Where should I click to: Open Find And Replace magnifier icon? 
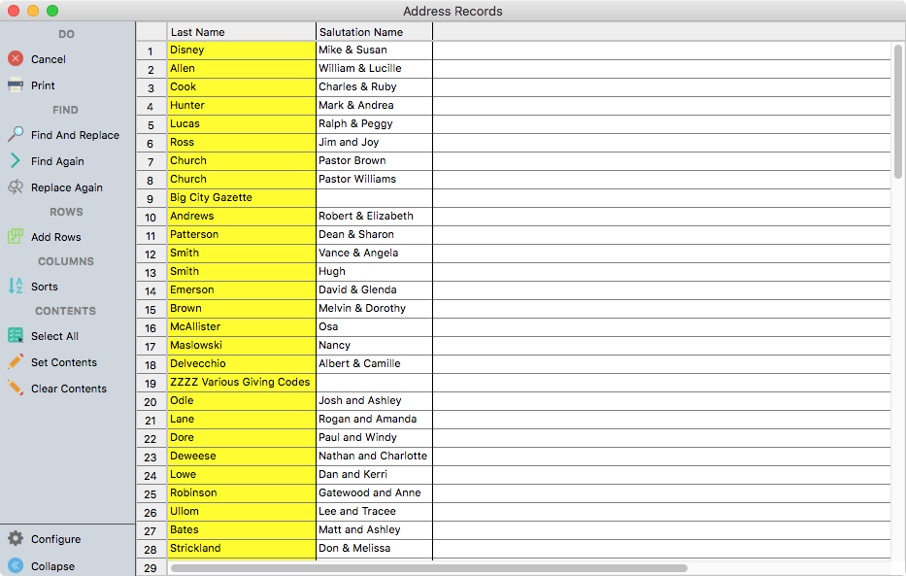[16, 135]
